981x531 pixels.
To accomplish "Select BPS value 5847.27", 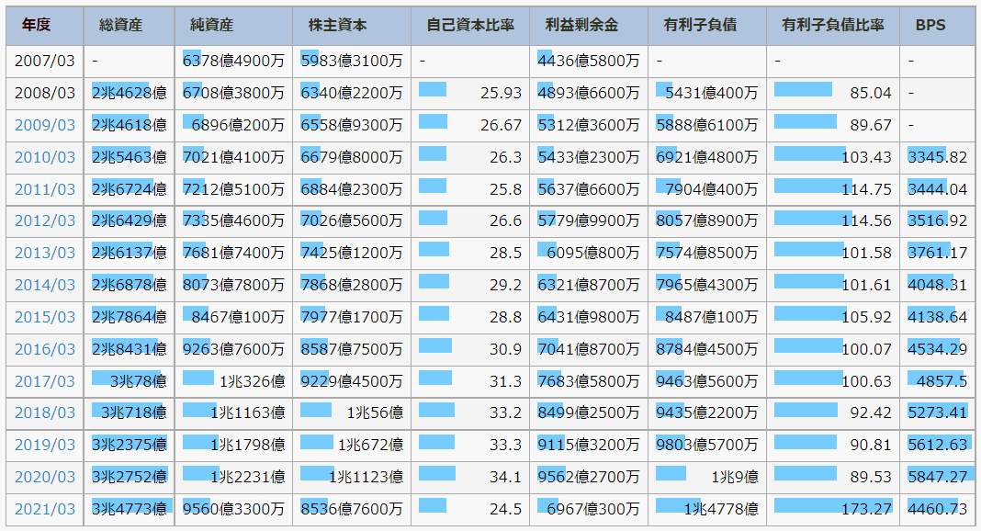I will click(x=937, y=477).
